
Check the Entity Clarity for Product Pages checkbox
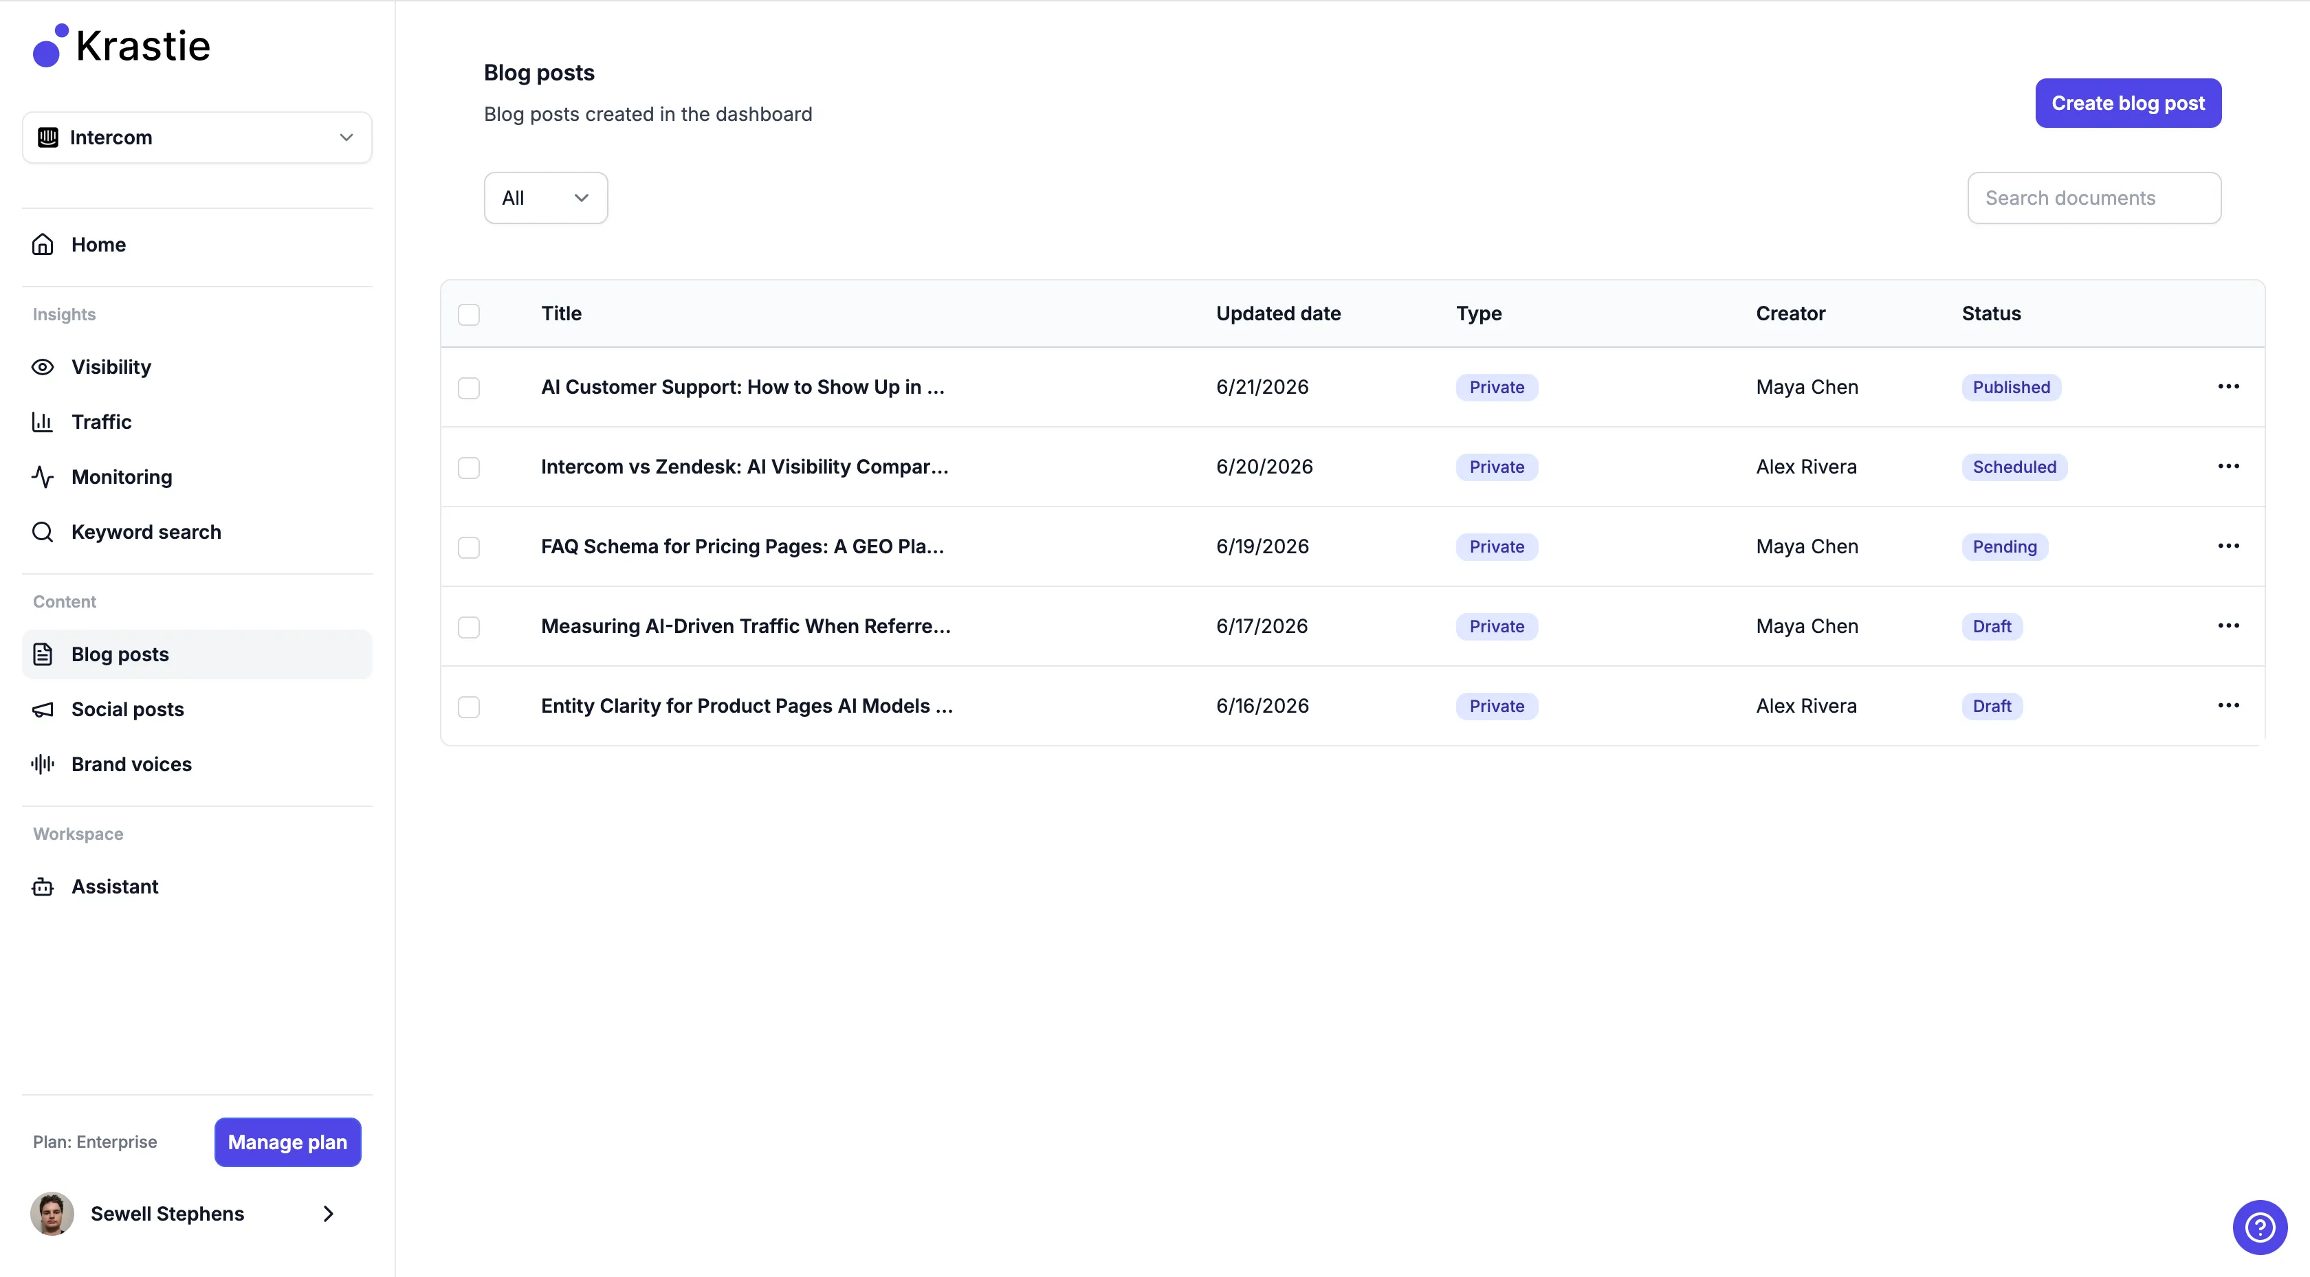point(469,707)
